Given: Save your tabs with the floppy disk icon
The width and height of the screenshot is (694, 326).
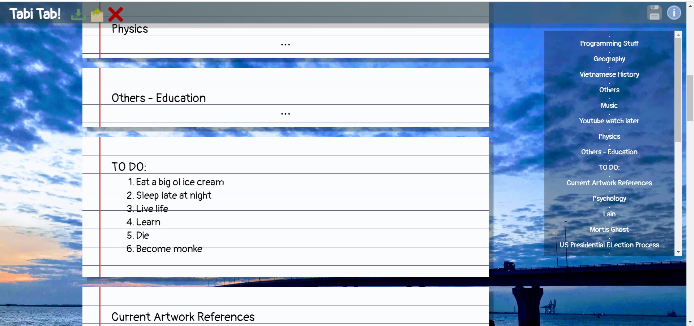Looking at the screenshot, I should pos(654,12).
